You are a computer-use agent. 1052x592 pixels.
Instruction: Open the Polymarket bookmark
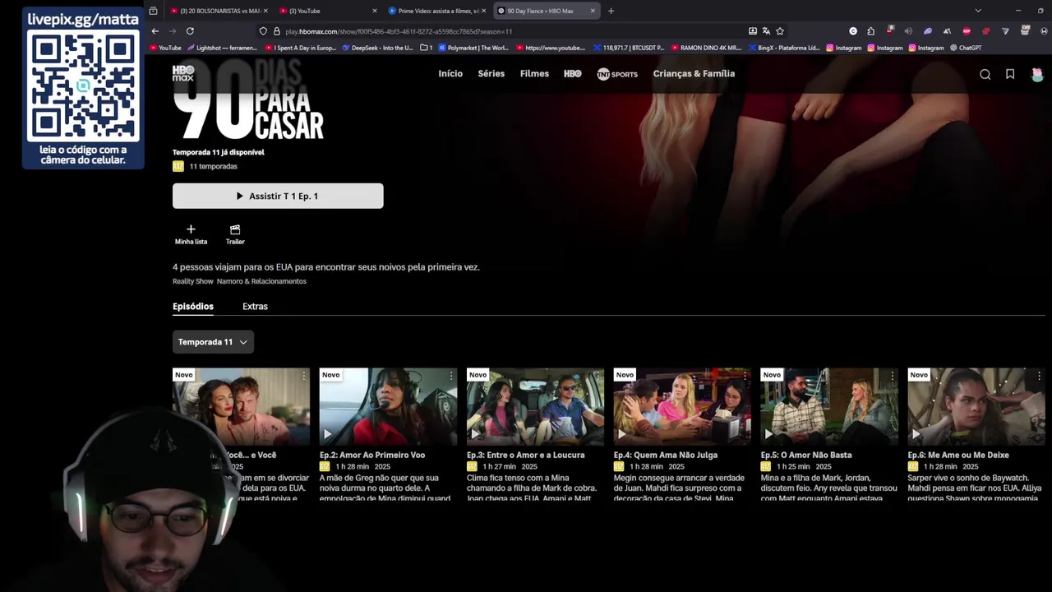pyautogui.click(x=473, y=48)
